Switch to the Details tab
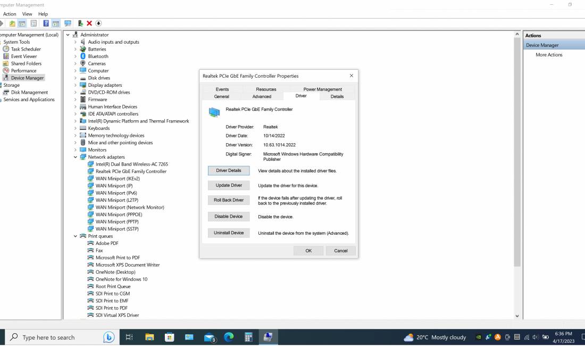585x346 pixels. pos(337,96)
